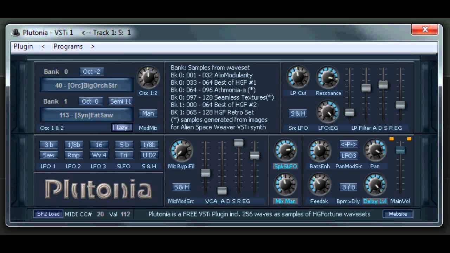The height and width of the screenshot is (253, 450).
Task: Go to next program with > arrow
Action: [x=92, y=46]
